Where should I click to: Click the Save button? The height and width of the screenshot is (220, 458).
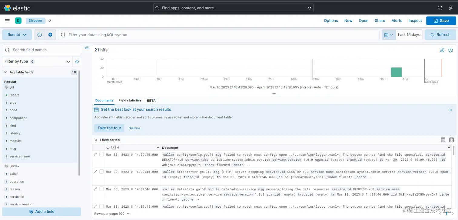(x=441, y=21)
